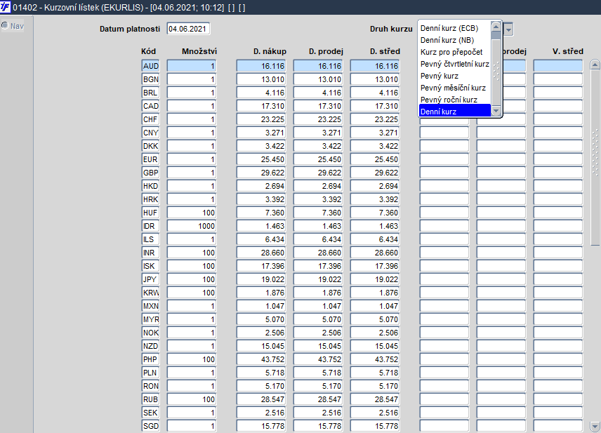Click the BRL code field
This screenshot has height=433, width=601.
point(150,93)
